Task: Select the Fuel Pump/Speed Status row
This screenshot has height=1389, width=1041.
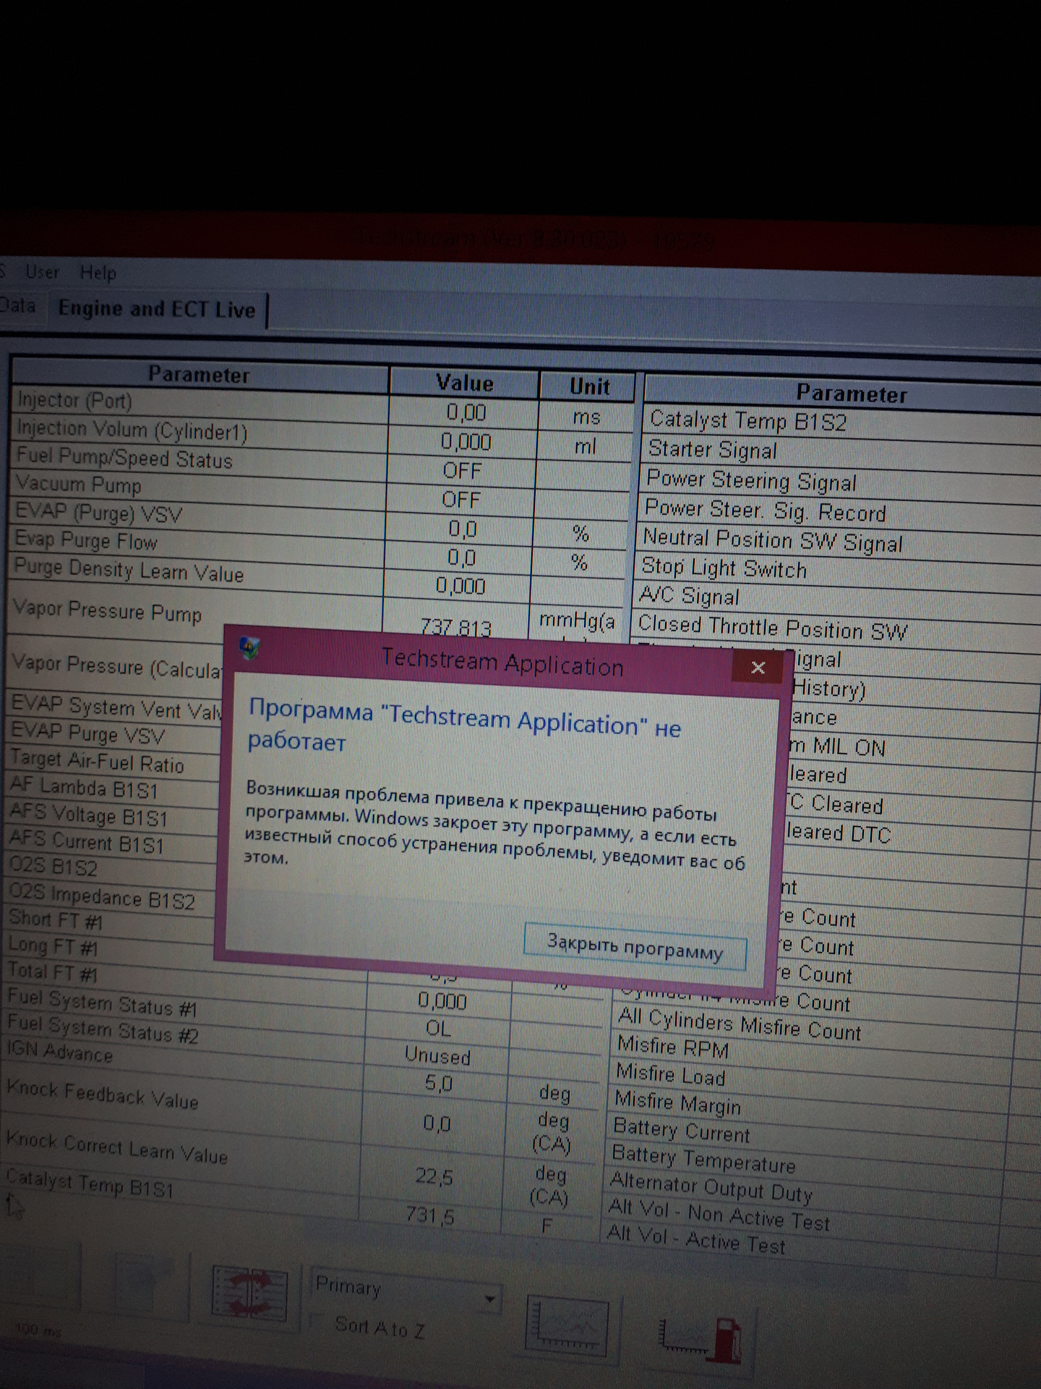Action: [x=124, y=458]
